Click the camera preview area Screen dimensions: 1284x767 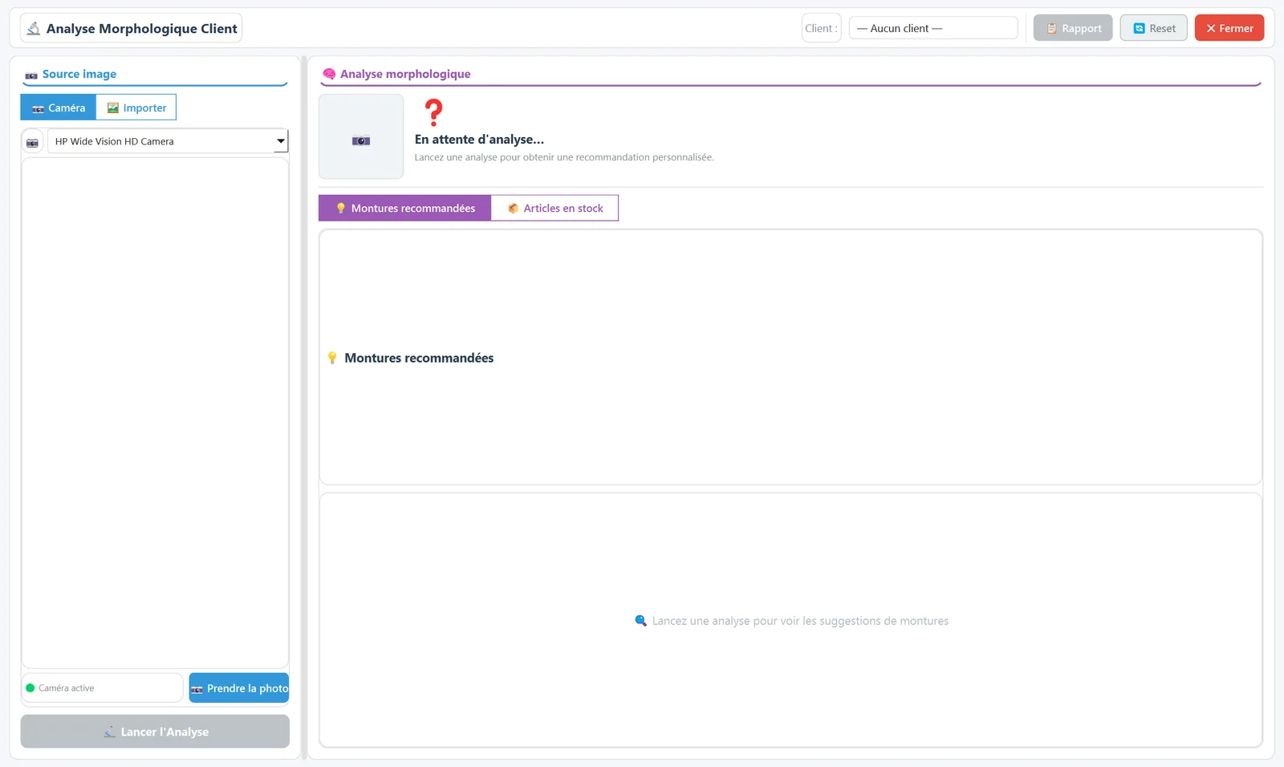155,413
